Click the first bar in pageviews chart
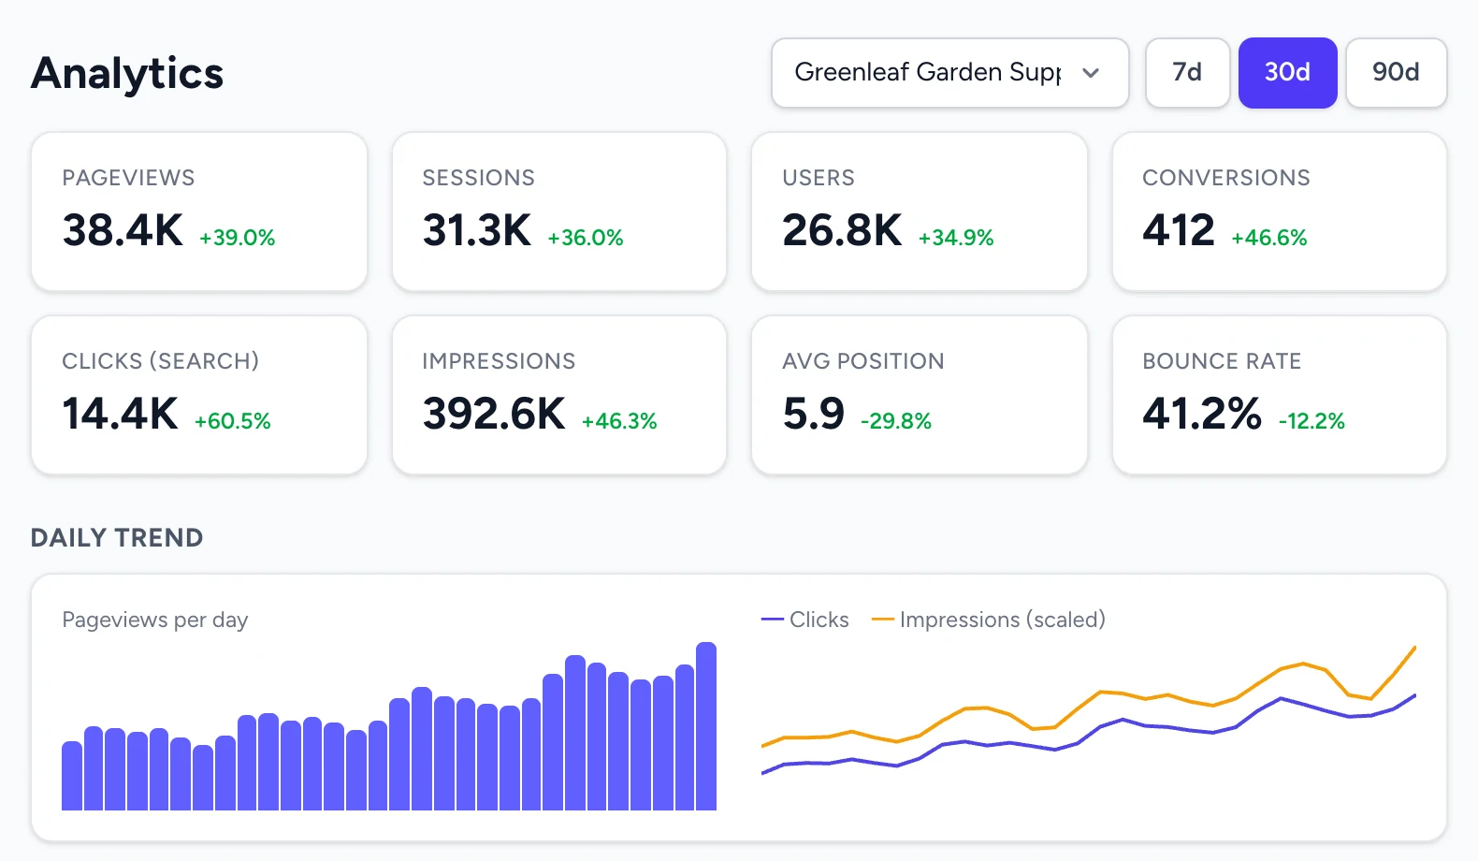Image resolution: width=1478 pixels, height=861 pixels. 72,776
